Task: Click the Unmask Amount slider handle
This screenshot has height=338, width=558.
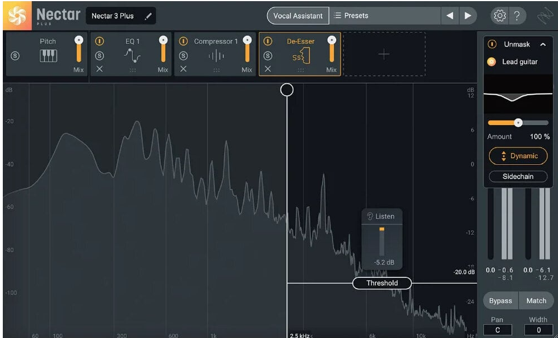Action: 518,122
